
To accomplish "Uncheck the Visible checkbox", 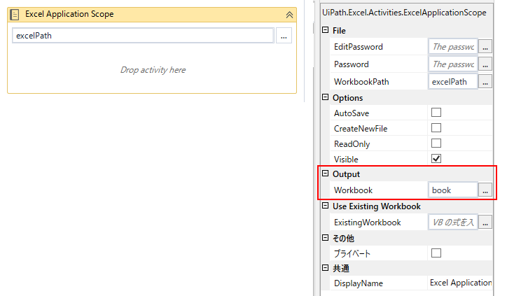I will pos(436,159).
